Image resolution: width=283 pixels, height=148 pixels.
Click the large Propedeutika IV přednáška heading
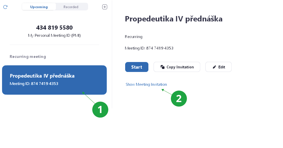point(174,19)
